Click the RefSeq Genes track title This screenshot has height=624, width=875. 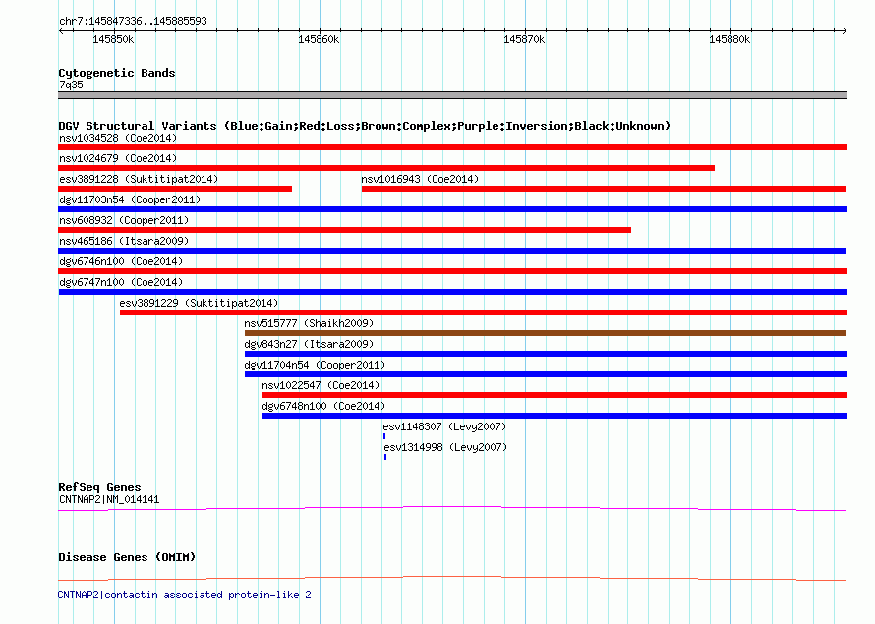pos(99,487)
